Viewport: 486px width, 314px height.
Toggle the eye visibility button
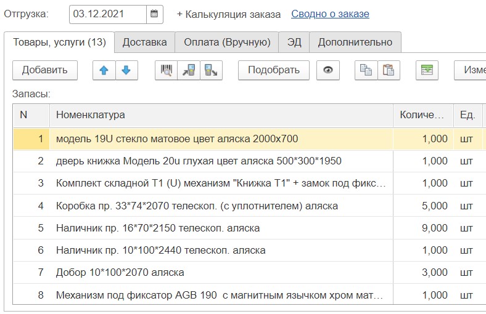point(328,70)
